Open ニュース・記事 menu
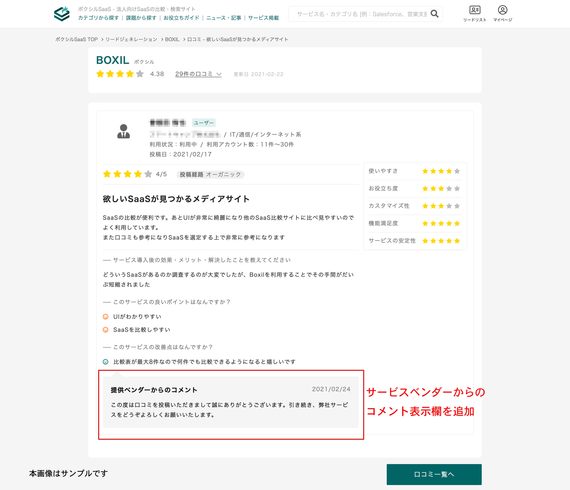570x490 pixels. pos(224,18)
